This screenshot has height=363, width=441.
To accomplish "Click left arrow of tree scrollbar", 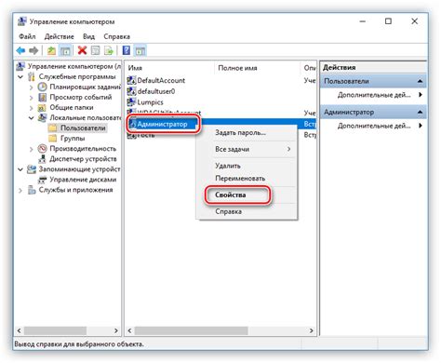I will pyautogui.click(x=20, y=330).
